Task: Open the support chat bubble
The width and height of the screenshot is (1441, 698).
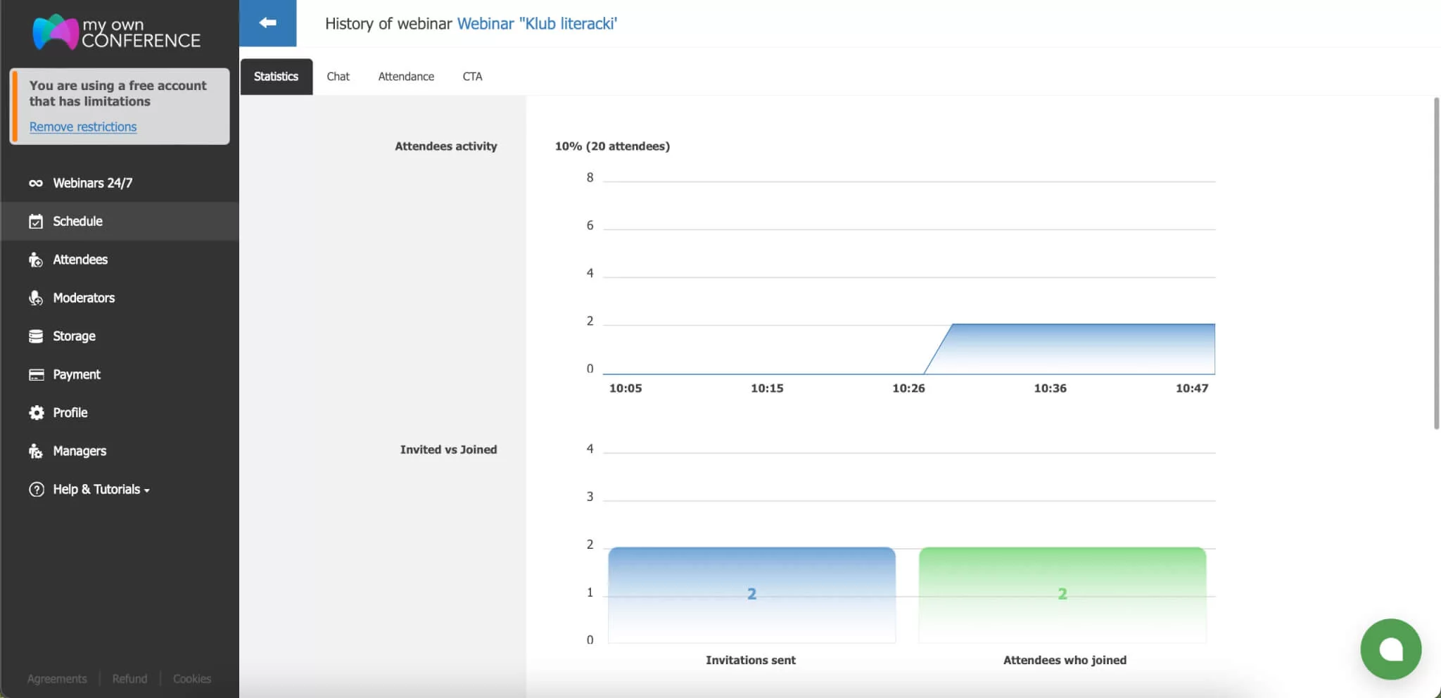Action: pyautogui.click(x=1390, y=649)
